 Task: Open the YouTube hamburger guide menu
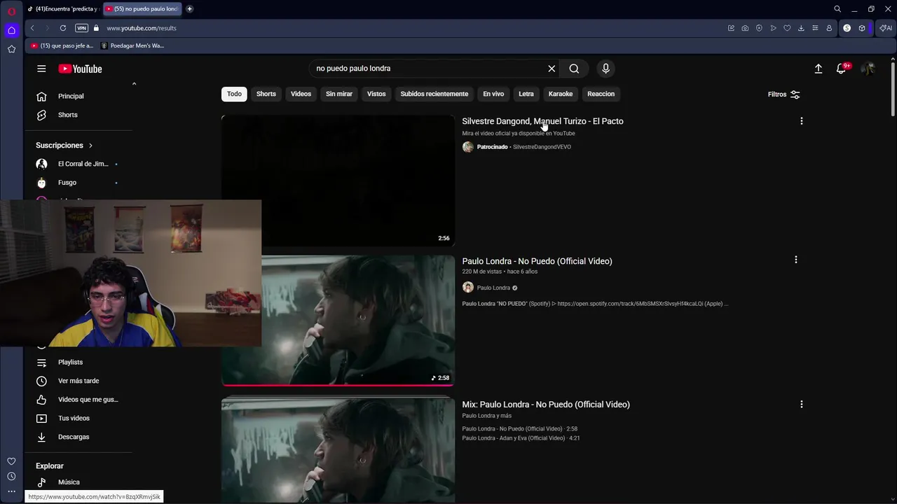(x=41, y=69)
